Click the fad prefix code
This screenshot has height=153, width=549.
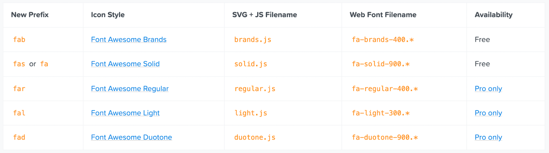click(19, 137)
